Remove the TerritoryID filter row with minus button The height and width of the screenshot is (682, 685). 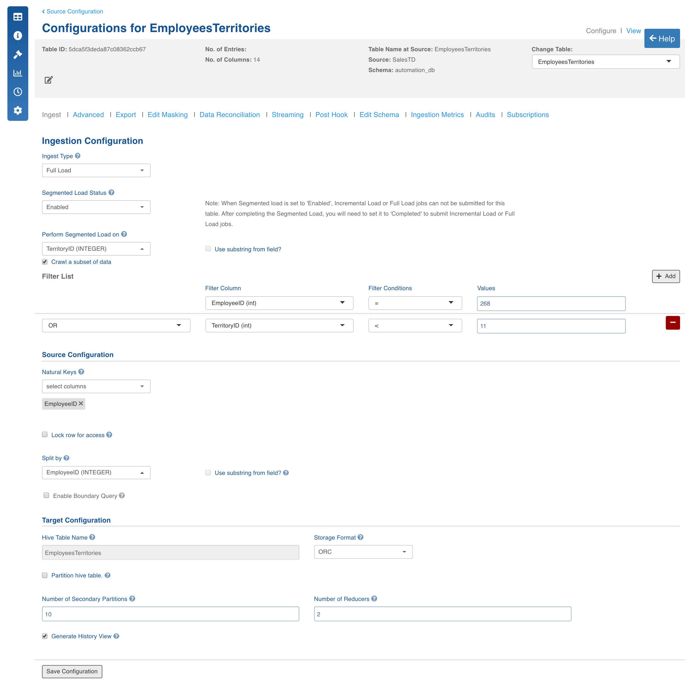[x=673, y=323]
